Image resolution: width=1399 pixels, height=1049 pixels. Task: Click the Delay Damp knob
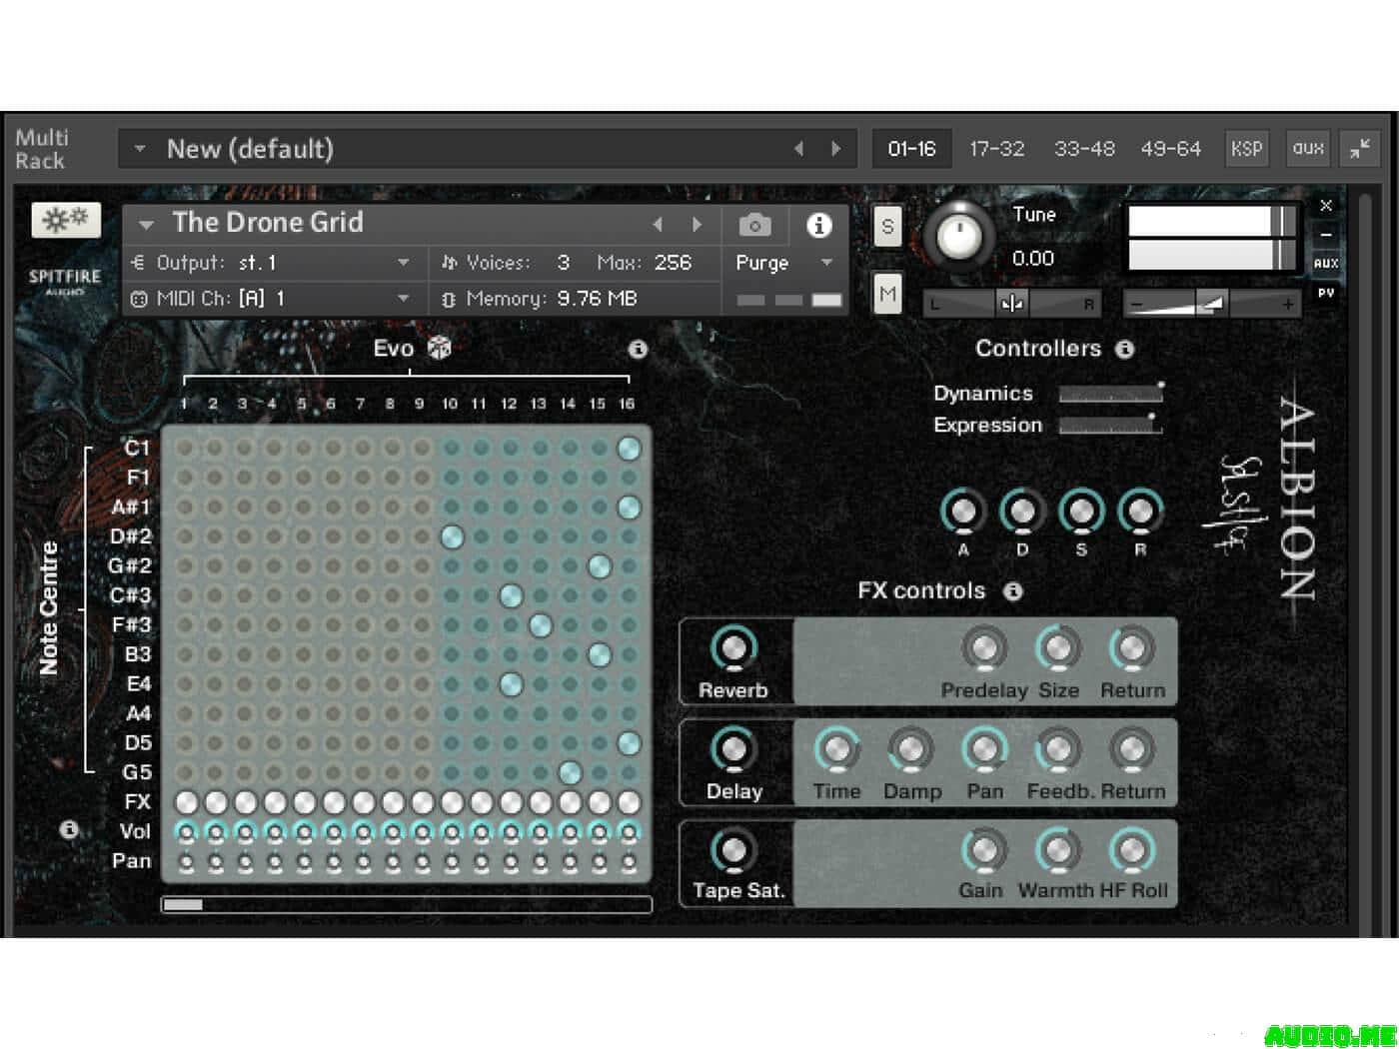click(910, 750)
